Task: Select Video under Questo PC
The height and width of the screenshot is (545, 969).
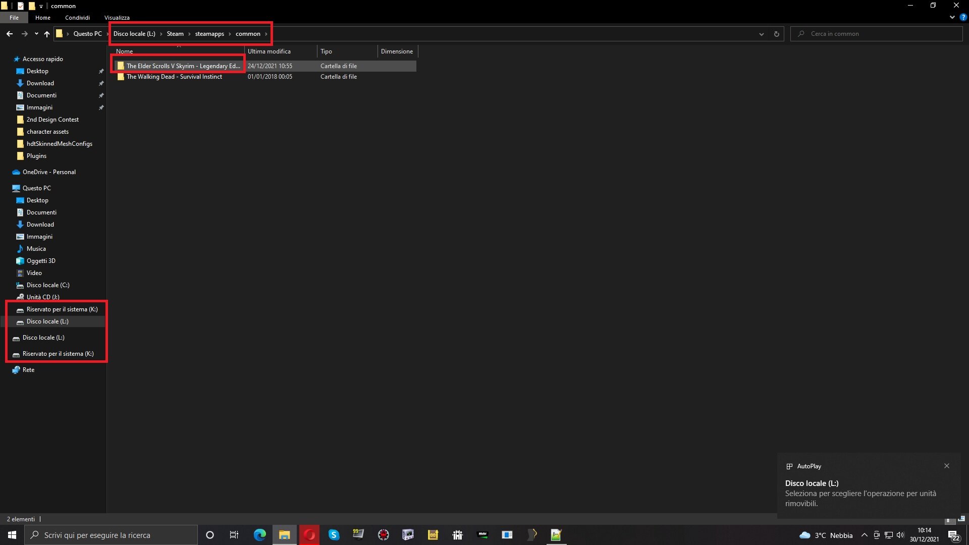Action: pos(34,273)
